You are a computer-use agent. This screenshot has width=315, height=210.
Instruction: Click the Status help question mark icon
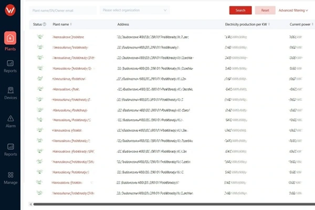[x=45, y=24]
